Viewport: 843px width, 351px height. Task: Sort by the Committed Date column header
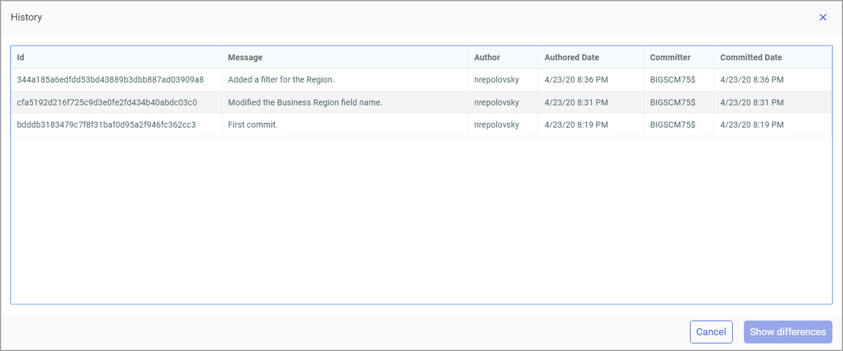(751, 57)
